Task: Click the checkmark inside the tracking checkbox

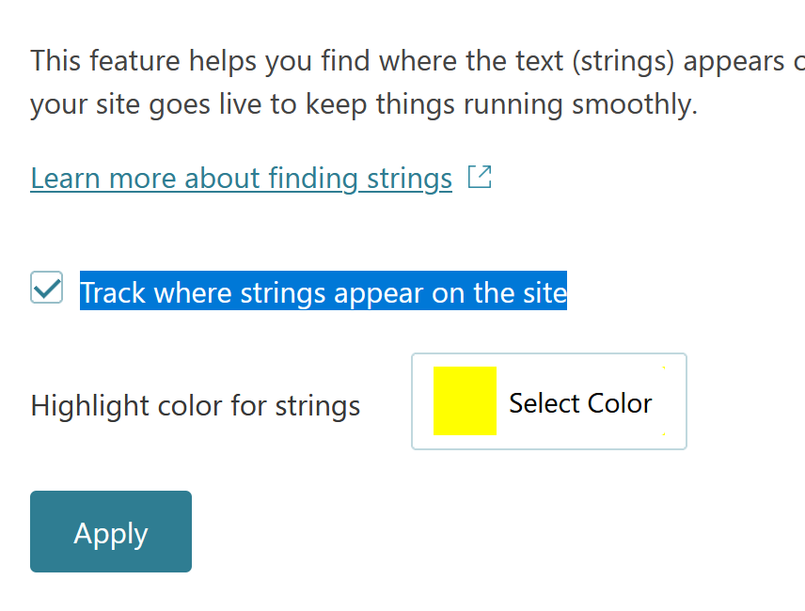Action: coord(47,288)
